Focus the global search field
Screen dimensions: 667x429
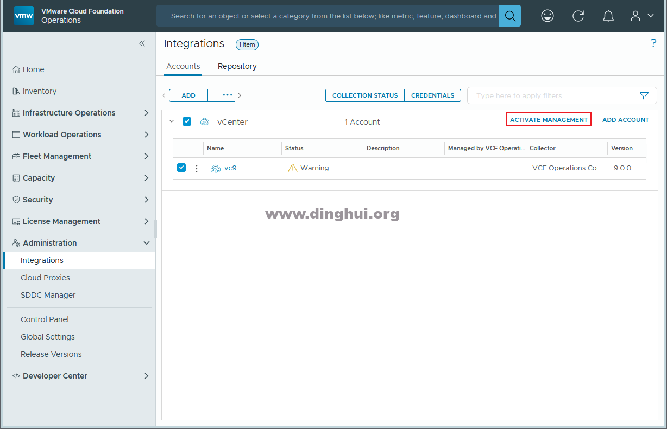(x=328, y=16)
